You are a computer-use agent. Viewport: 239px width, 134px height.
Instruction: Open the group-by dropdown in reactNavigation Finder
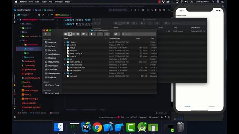point(84,34)
